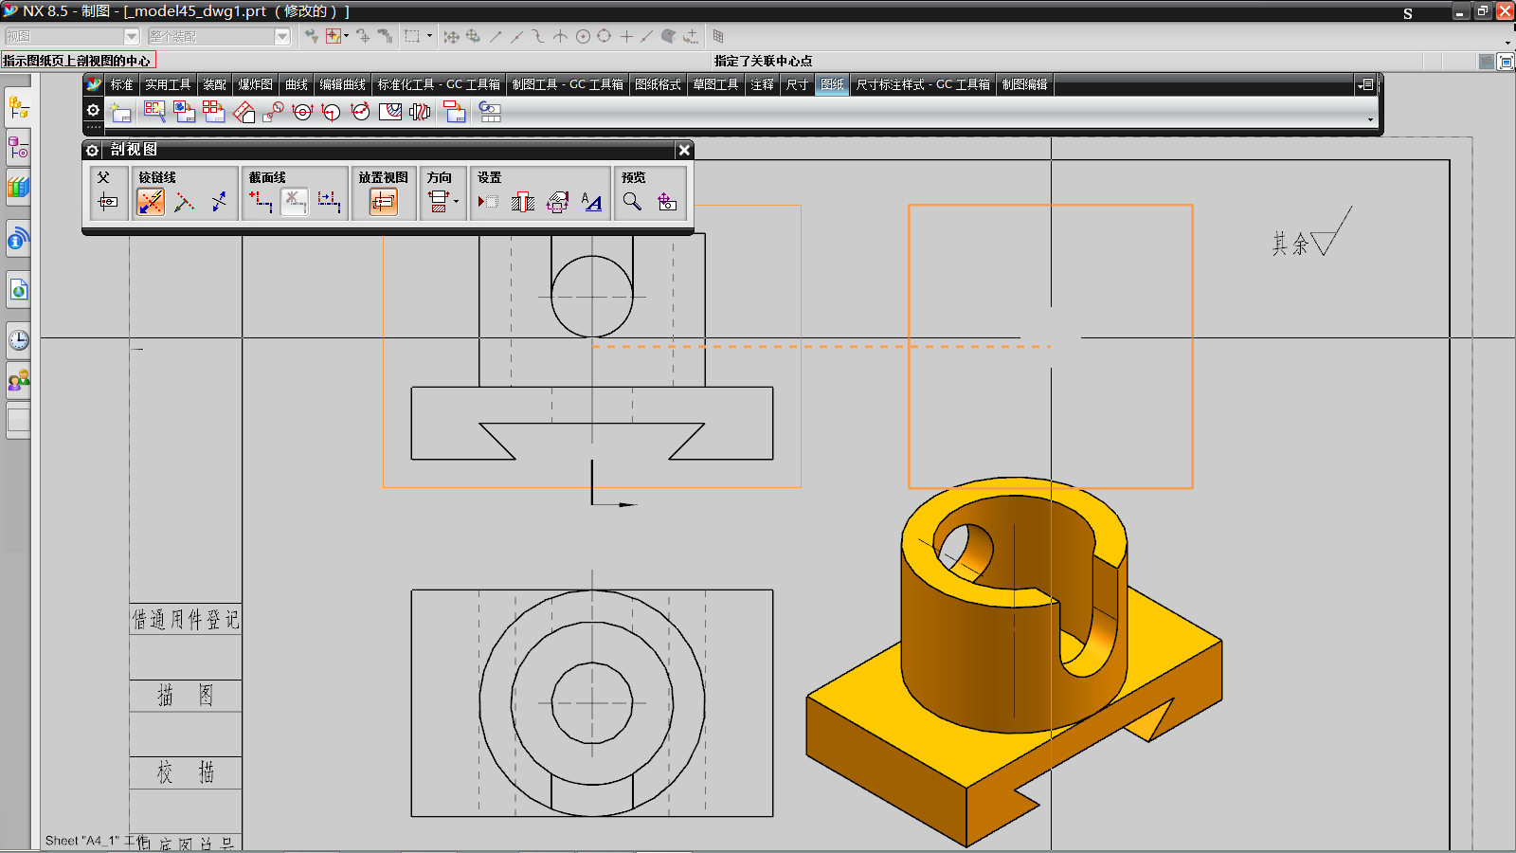Viewport: 1516px width, 853px height.
Task: Toggle the Place View icon under 放置视图
Action: [384, 201]
